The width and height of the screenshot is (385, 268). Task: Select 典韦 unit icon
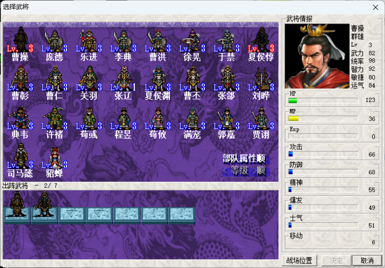point(20,122)
